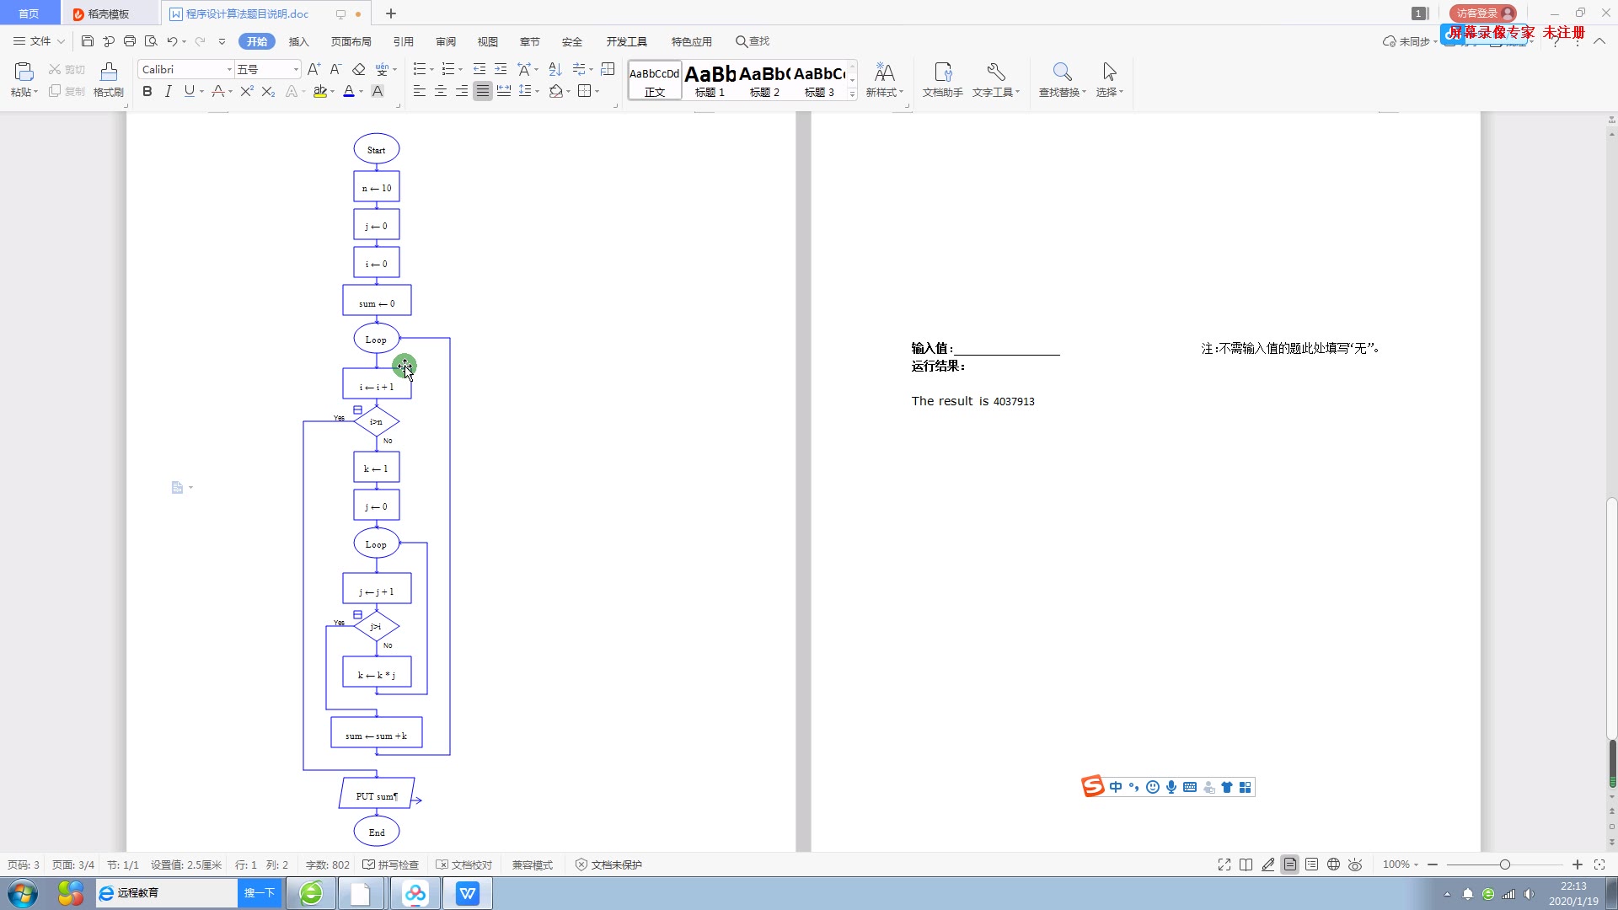The height and width of the screenshot is (910, 1618).
Task: Click the clear formatting eraser icon
Action: (x=359, y=69)
